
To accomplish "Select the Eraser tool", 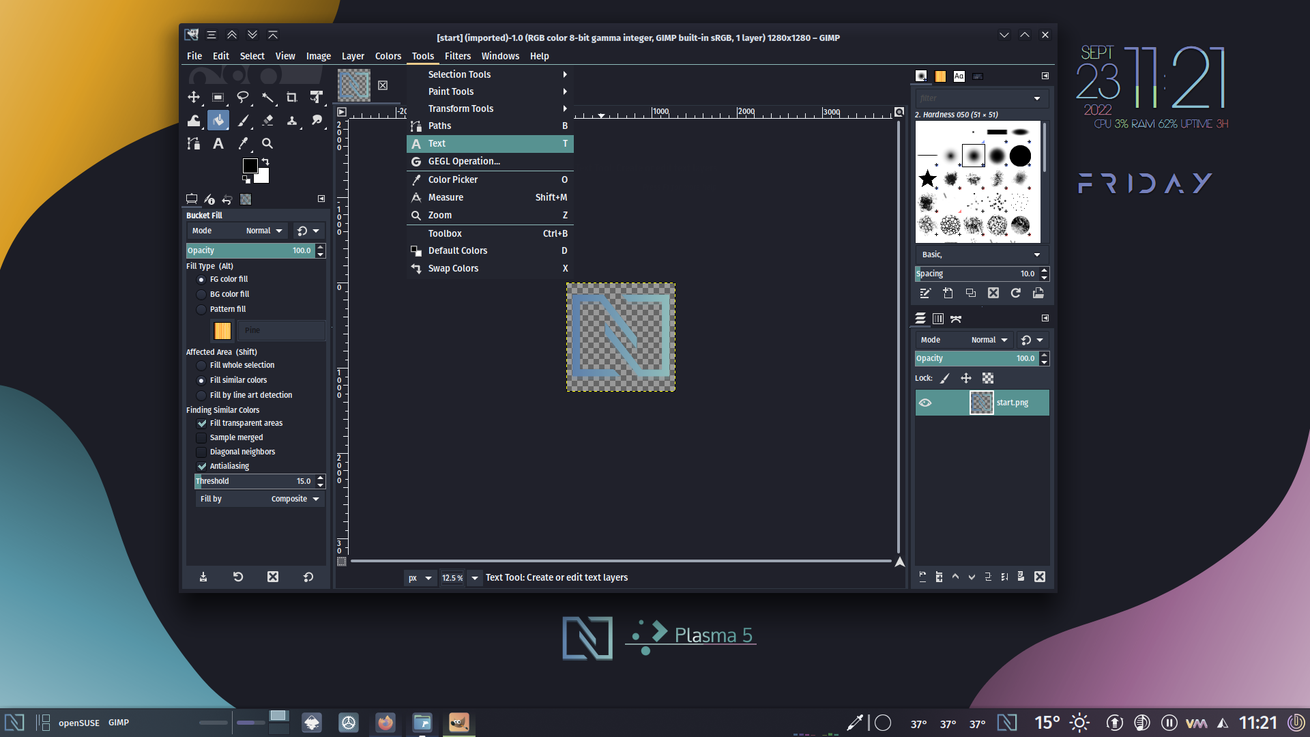I will coord(267,120).
